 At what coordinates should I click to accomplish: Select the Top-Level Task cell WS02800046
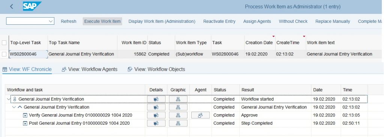pyautogui.click(x=28, y=54)
